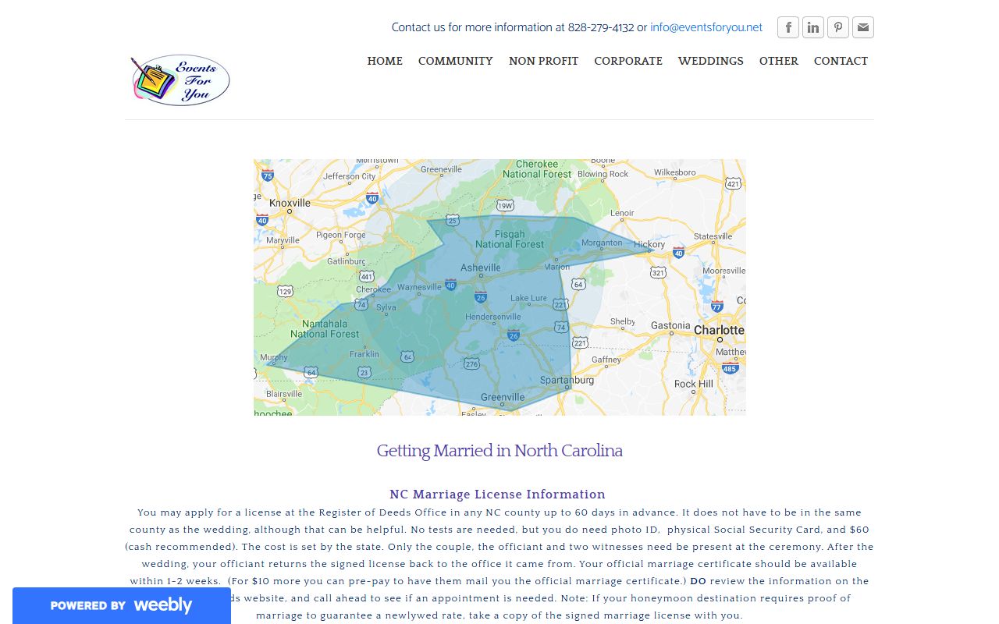Screen dimensions: 999x624
Task: Click the Getting Married in North Carolina heading
Action: (x=499, y=451)
